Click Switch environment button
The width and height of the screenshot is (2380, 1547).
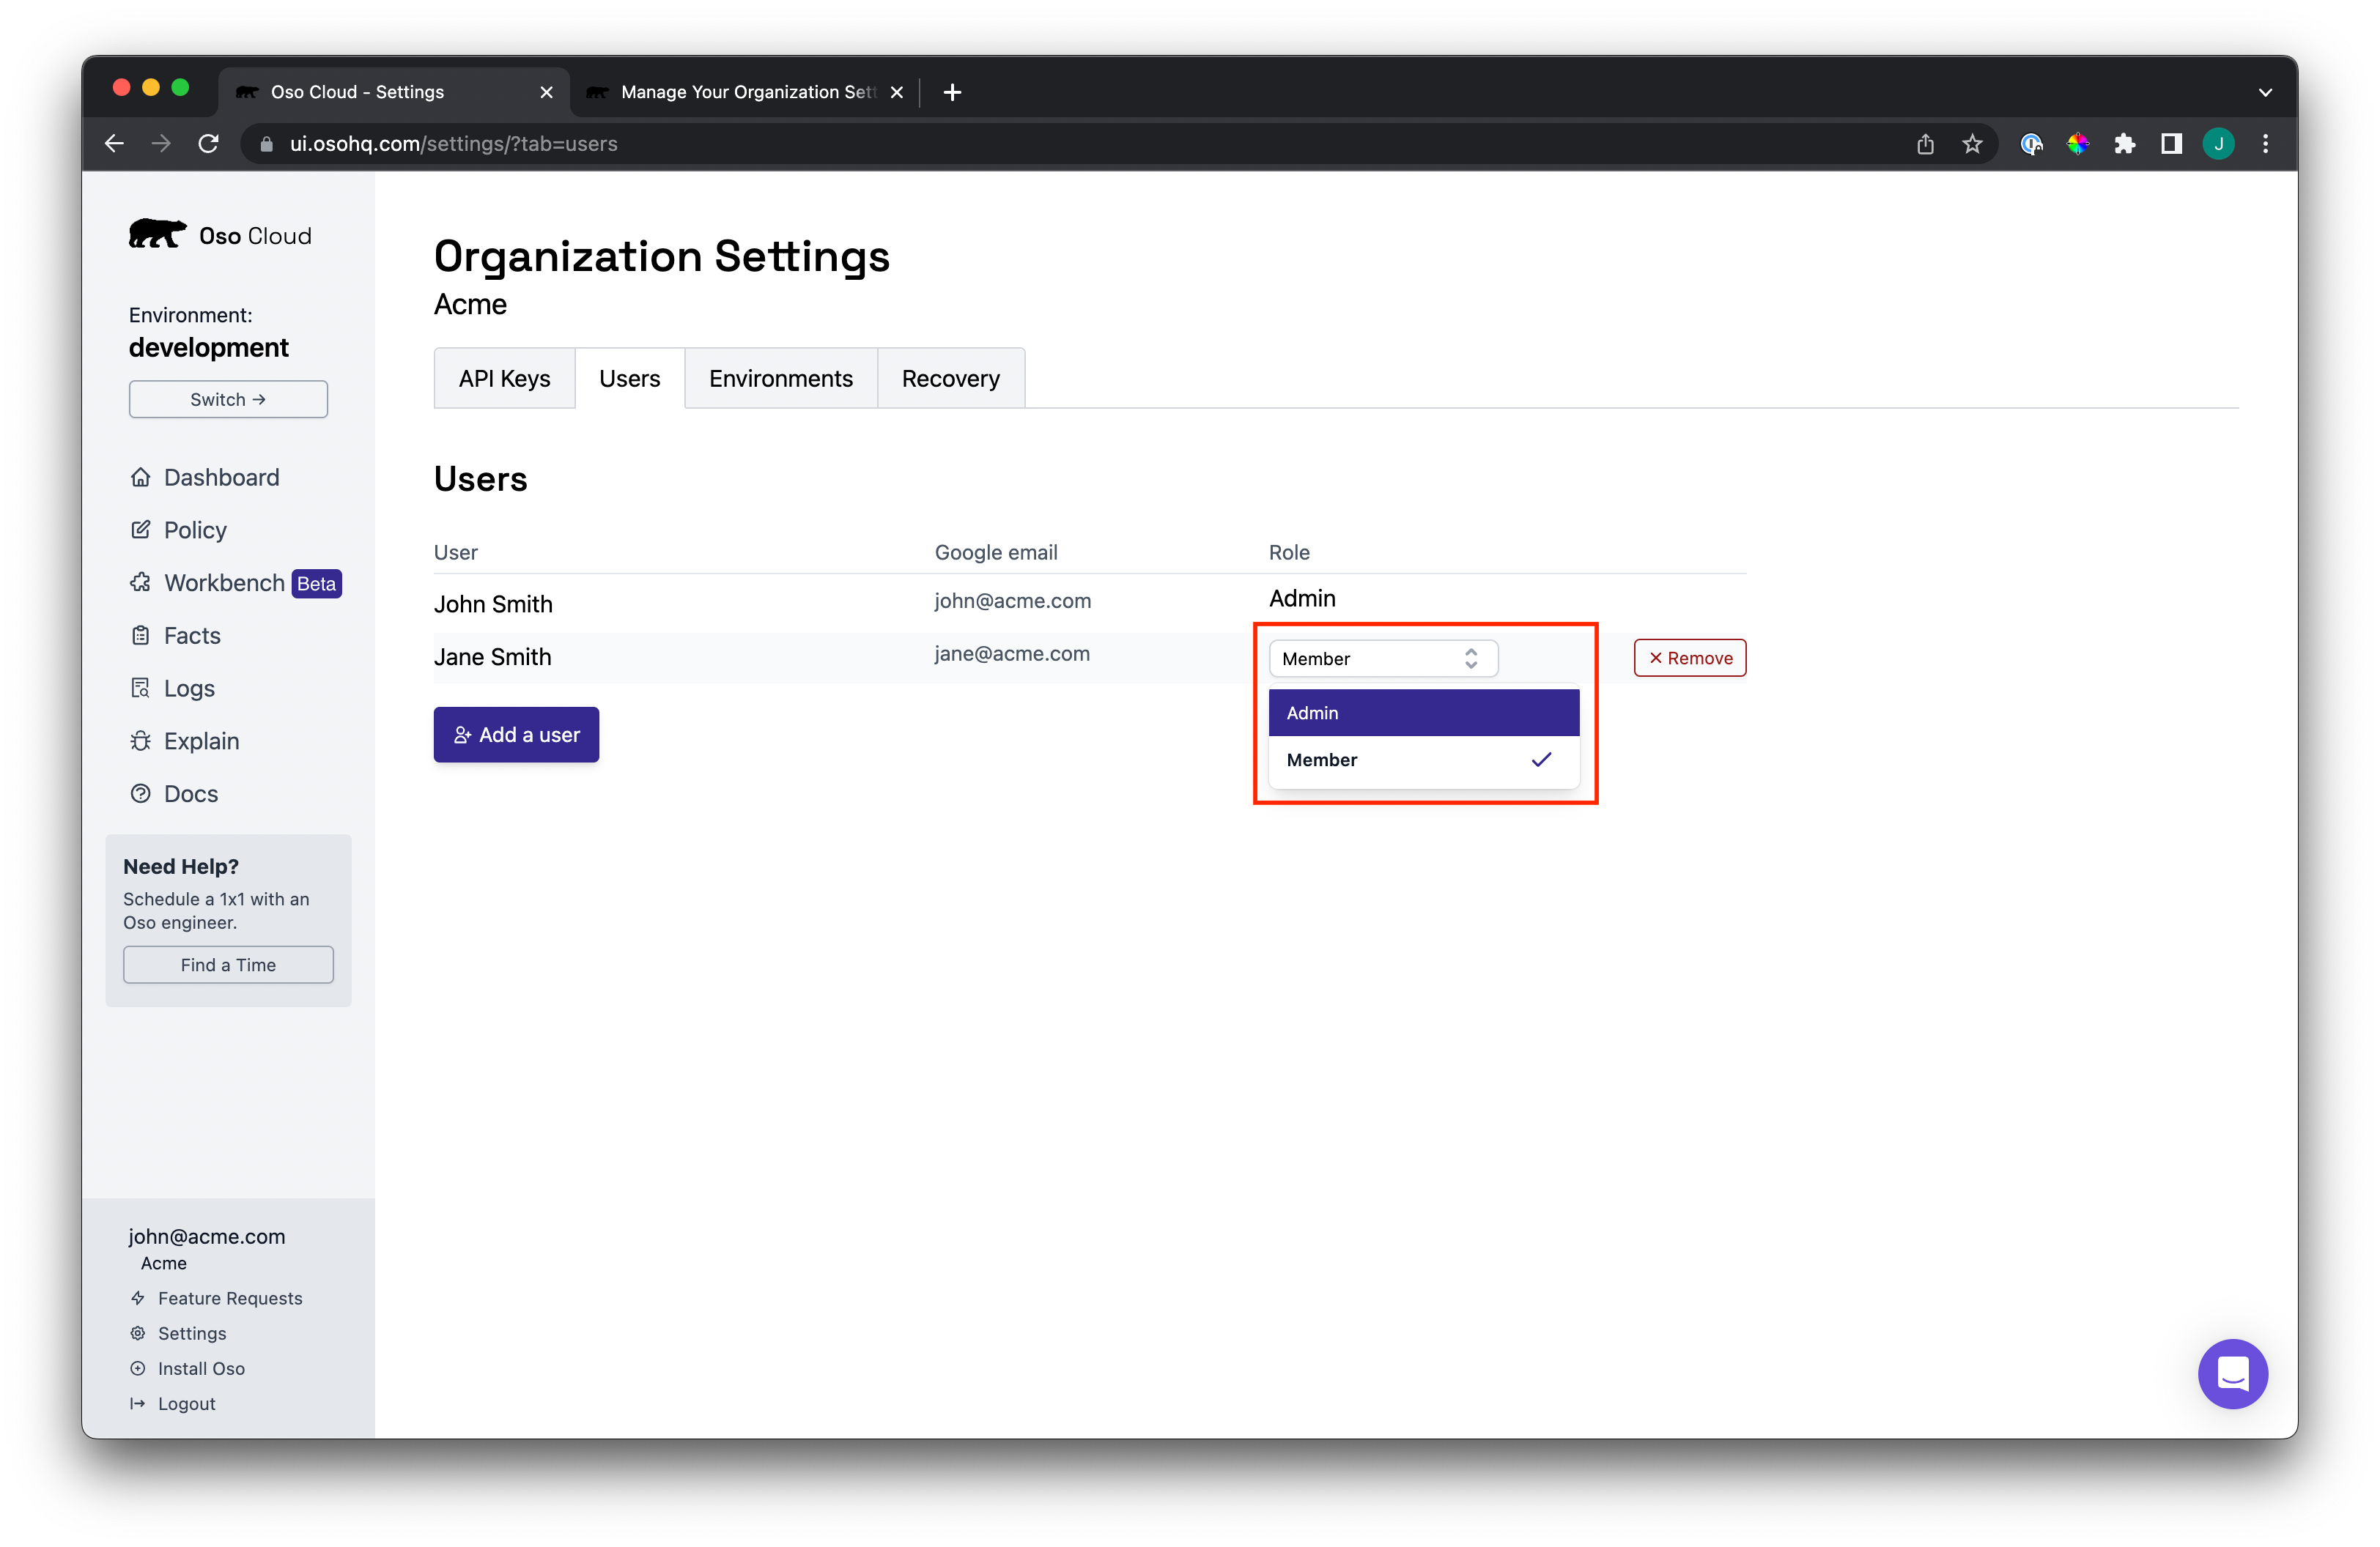coord(228,398)
